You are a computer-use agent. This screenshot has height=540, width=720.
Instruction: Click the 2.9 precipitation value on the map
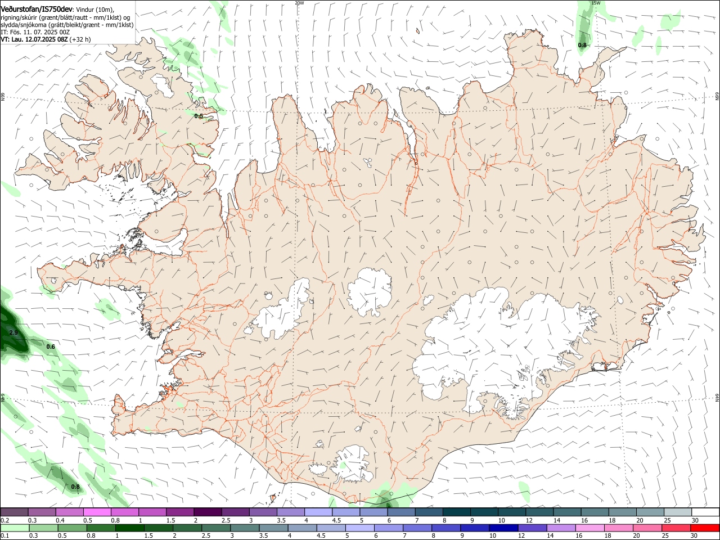point(14,333)
